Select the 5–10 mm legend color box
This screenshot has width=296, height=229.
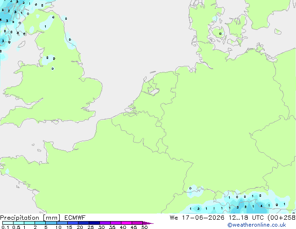click(x=51, y=223)
